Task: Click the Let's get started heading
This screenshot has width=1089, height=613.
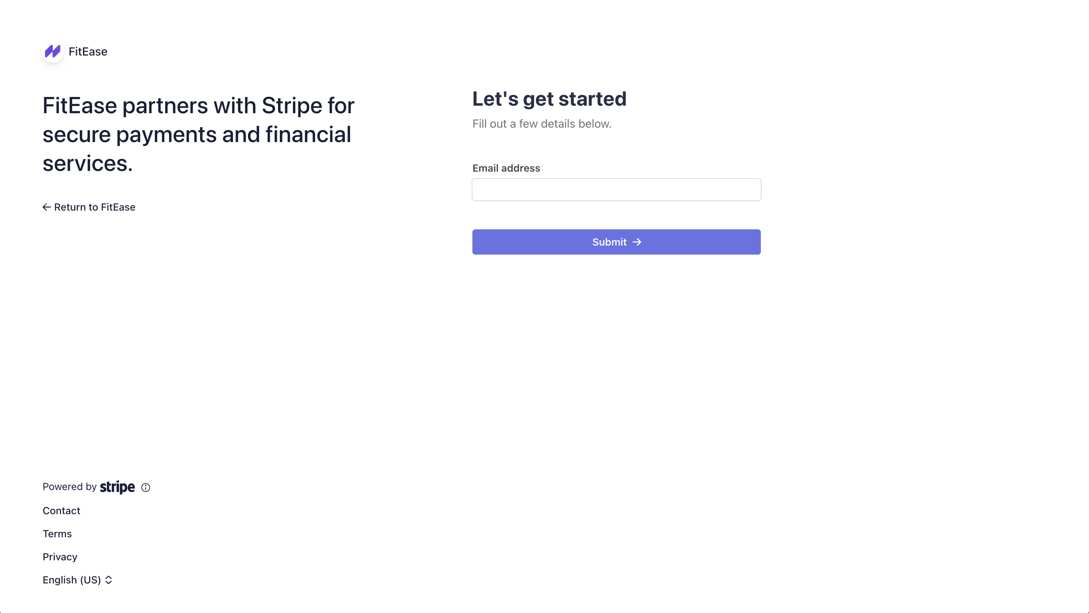Action: tap(549, 98)
